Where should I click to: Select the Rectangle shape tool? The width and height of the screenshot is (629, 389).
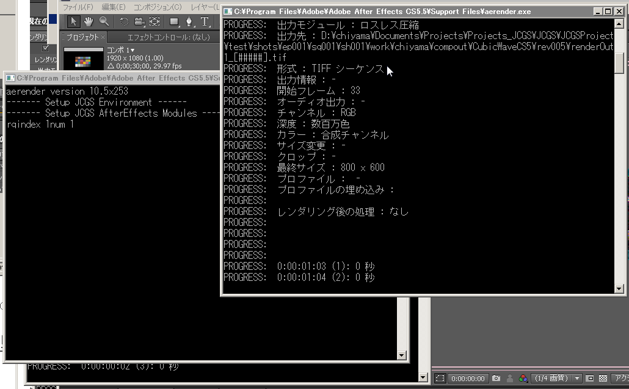(x=173, y=21)
